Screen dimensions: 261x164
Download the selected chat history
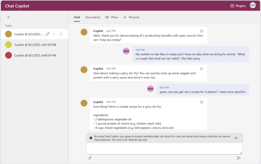[x=54, y=34]
